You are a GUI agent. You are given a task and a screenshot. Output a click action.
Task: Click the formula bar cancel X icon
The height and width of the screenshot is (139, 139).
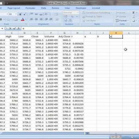pos(10,28)
